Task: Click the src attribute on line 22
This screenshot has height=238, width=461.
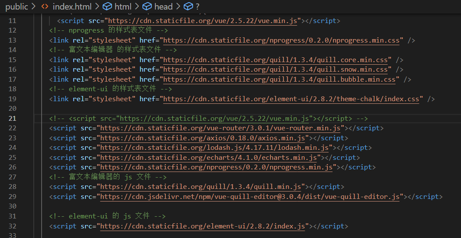Action: [86, 128]
